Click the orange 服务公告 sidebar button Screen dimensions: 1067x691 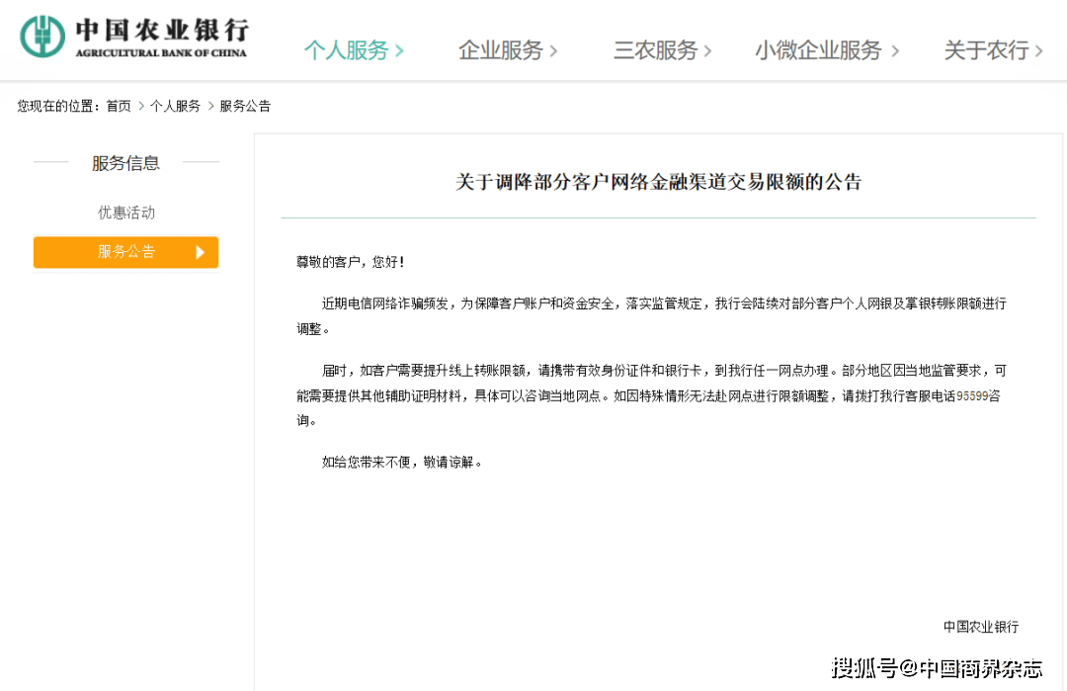click(x=125, y=252)
